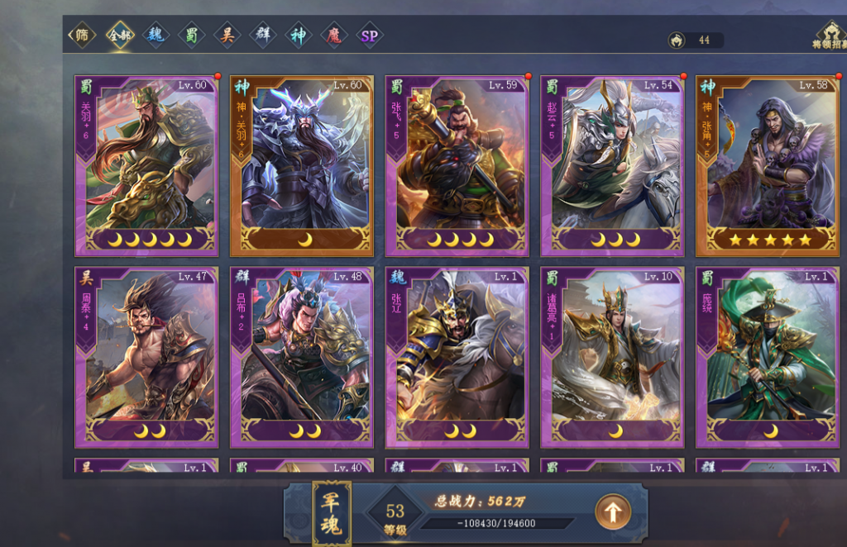The image size is (847, 547).
Task: Select the 神·关羽 Lv.60 card
Action: coord(302,165)
